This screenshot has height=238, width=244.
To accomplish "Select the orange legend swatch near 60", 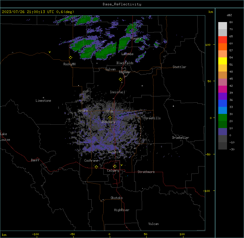I will point(222,47).
